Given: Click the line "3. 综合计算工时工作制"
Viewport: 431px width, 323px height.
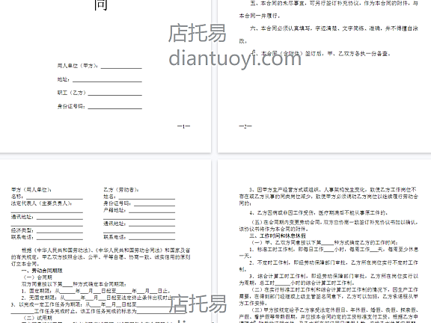Looking at the screenshot, I should click(328, 280).
